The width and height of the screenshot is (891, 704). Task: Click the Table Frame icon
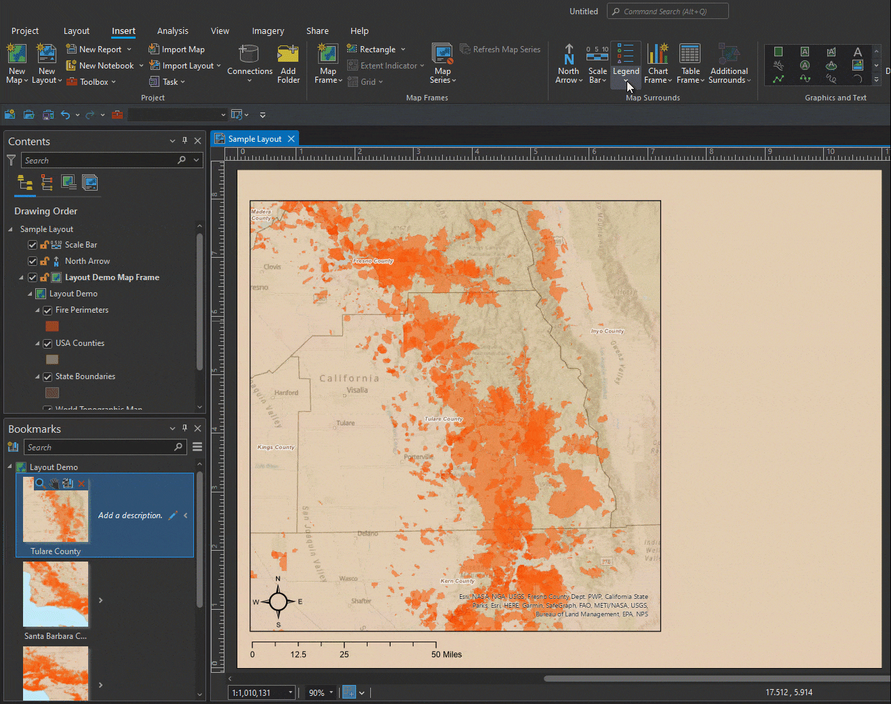(690, 54)
